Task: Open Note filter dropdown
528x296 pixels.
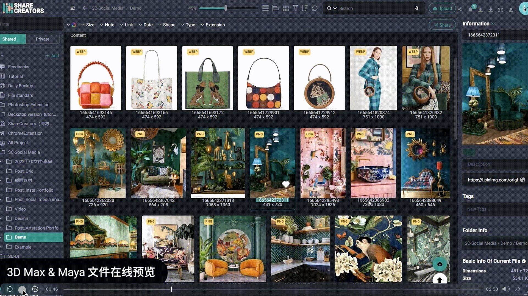Action: tap(107, 25)
